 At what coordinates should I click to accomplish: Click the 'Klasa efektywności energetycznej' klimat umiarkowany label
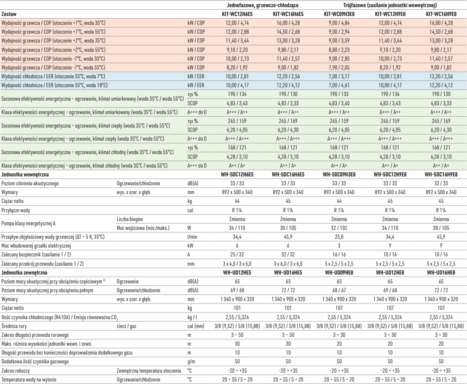click(89, 112)
